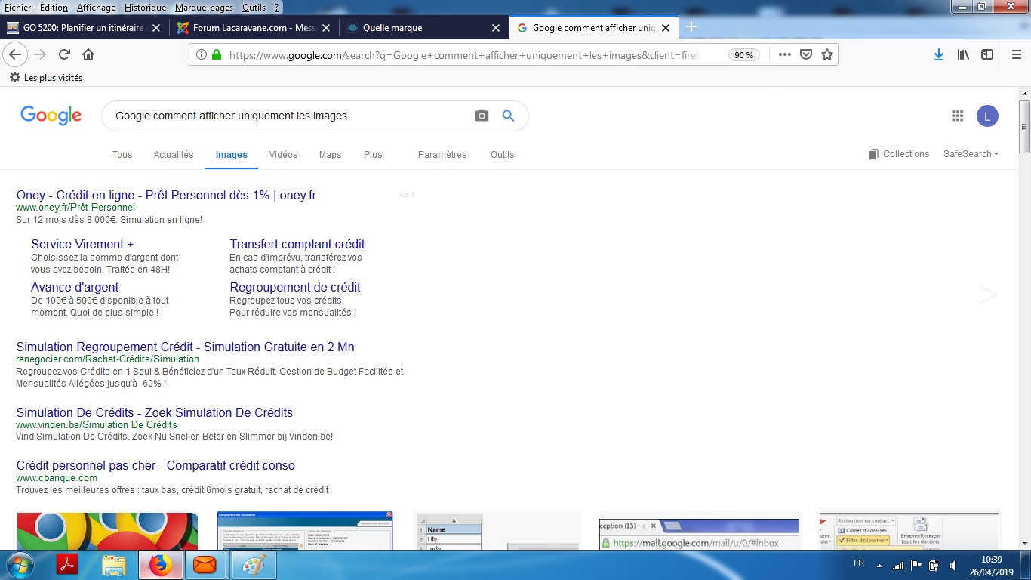Show the Firefox library icon

(963, 54)
